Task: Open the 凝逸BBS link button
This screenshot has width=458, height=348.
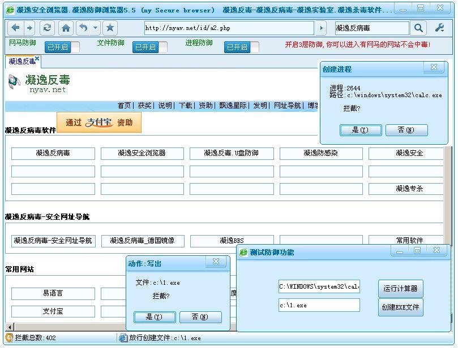Action: pyautogui.click(x=232, y=241)
